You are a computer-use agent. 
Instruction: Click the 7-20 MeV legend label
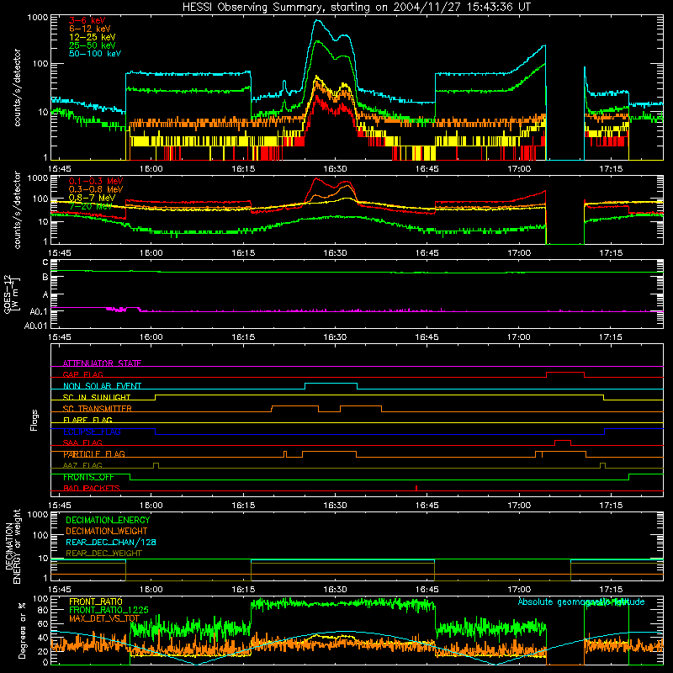point(91,206)
